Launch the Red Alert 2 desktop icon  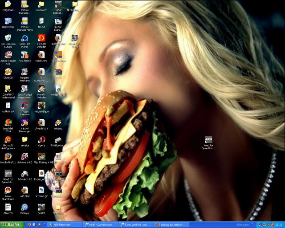click(x=24, y=55)
